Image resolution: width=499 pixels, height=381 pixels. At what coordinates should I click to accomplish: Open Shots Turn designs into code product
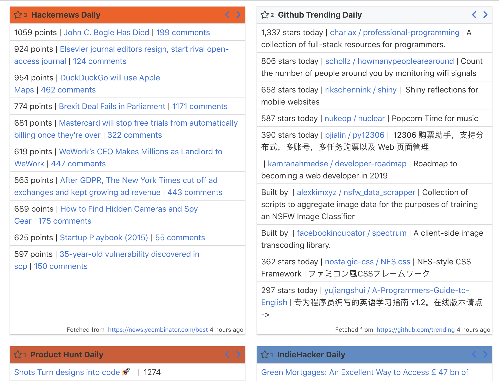(x=67, y=372)
